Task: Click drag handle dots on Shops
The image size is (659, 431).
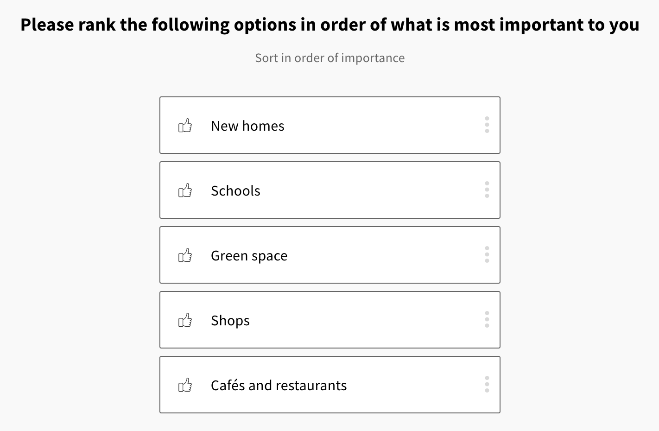Action: click(487, 320)
